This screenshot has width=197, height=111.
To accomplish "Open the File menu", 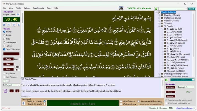I will (x=5, y=8).
